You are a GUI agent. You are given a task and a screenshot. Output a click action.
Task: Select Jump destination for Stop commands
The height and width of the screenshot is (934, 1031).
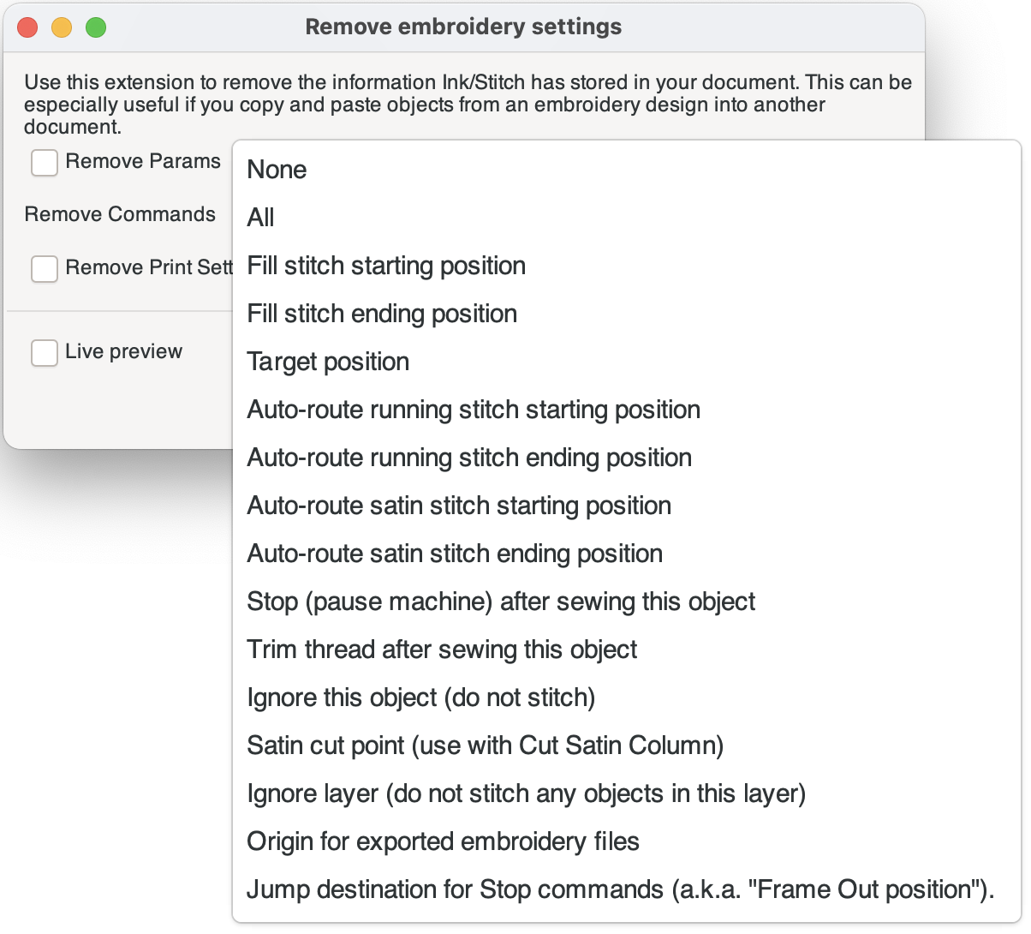[627, 889]
